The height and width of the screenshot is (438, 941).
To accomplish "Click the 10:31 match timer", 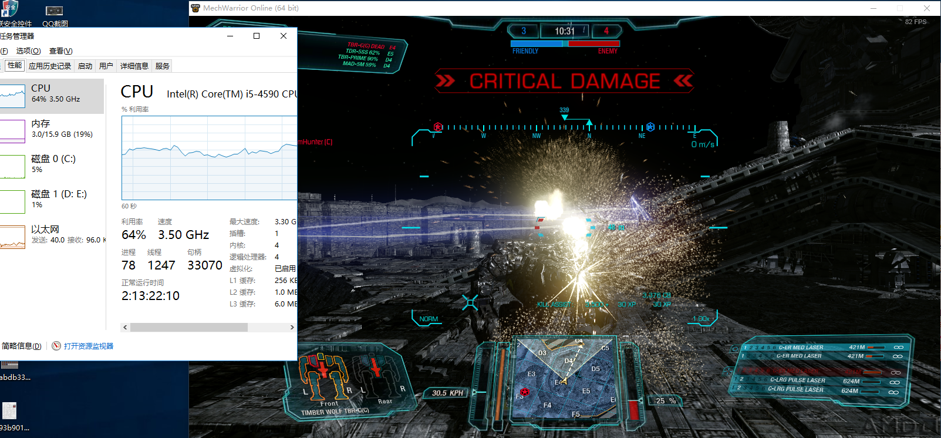I will click(x=566, y=31).
